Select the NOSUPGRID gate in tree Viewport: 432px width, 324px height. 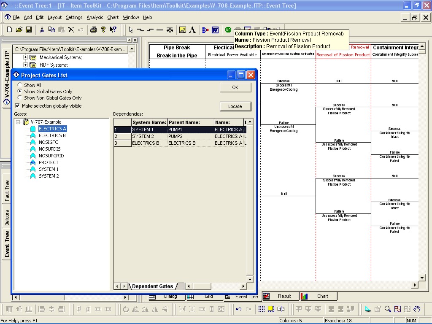coord(51,156)
